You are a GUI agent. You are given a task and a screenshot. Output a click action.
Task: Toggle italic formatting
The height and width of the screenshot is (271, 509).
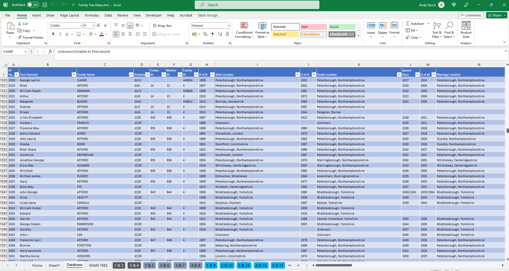pos(60,34)
